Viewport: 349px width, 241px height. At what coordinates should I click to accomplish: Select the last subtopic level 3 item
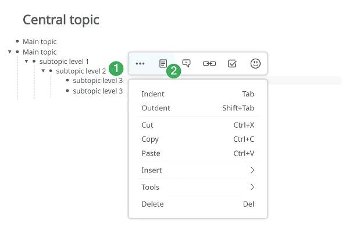tap(98, 91)
